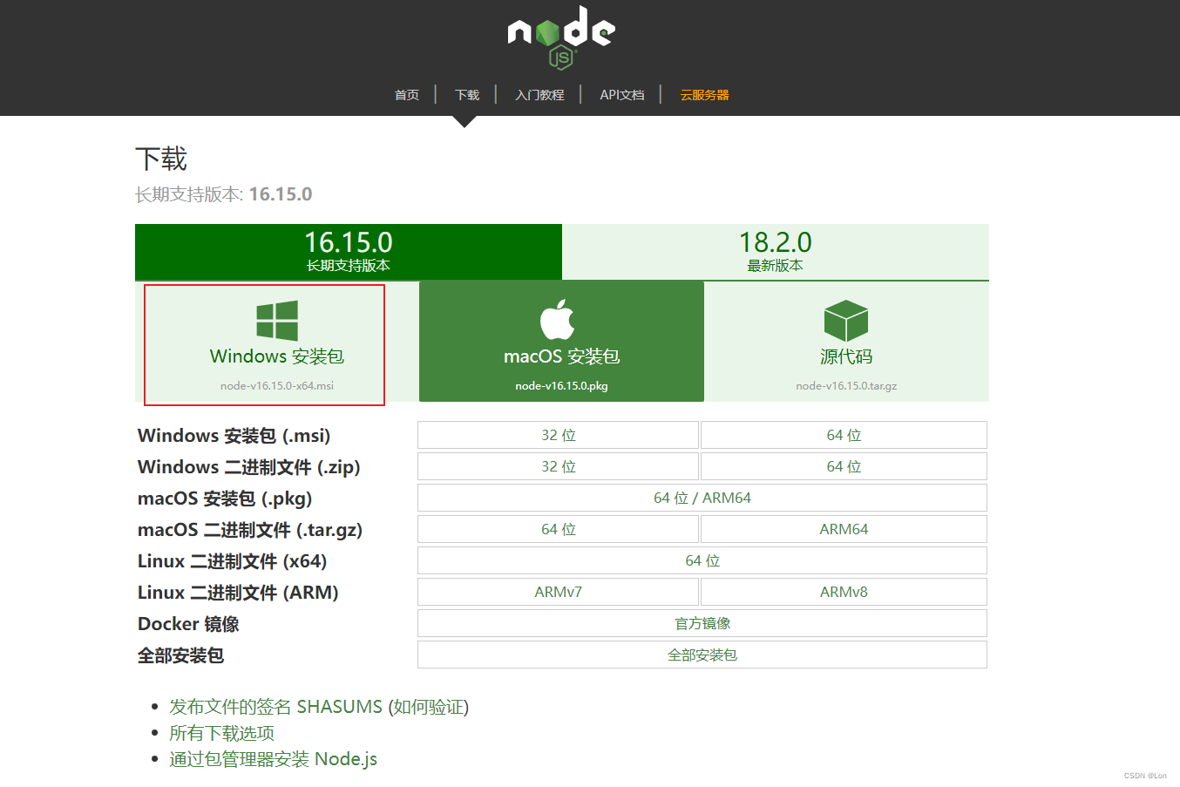Image resolution: width=1180 pixels, height=787 pixels.
Task: Choose 32 位 for Windows 安装包 (.msi)
Action: [x=558, y=435]
